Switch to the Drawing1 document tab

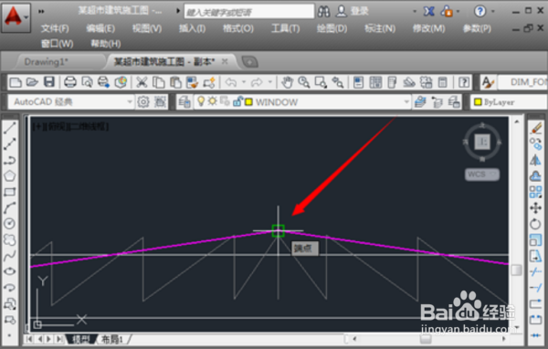(x=47, y=62)
